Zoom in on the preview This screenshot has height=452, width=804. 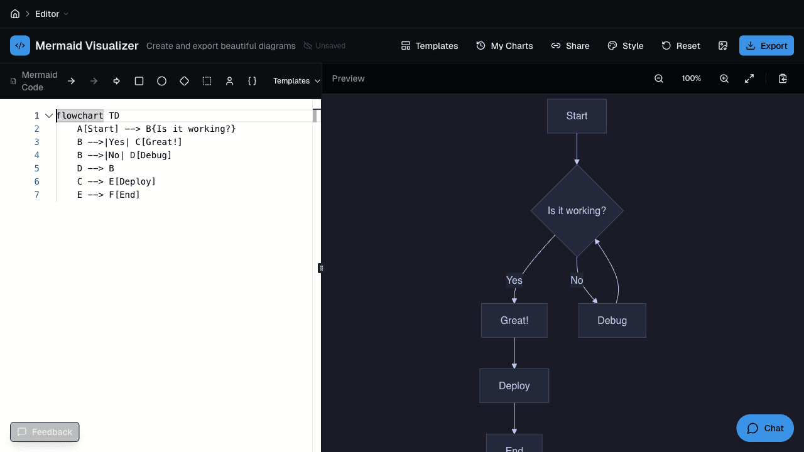click(724, 78)
